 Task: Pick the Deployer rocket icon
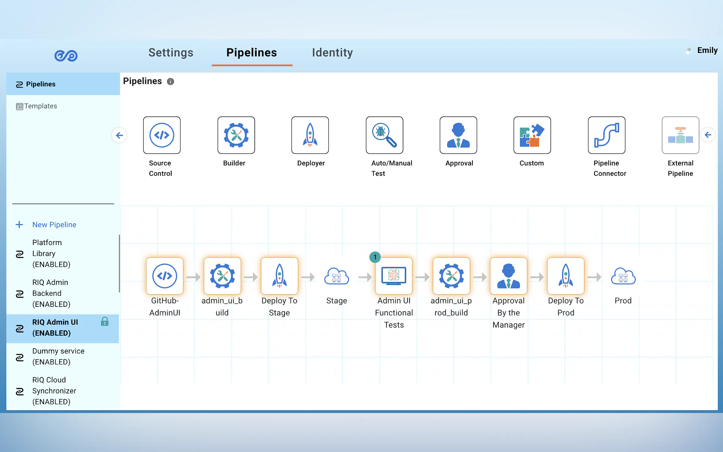[x=310, y=135]
